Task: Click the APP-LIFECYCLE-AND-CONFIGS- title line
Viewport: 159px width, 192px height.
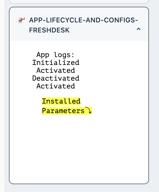Action: 84,20
